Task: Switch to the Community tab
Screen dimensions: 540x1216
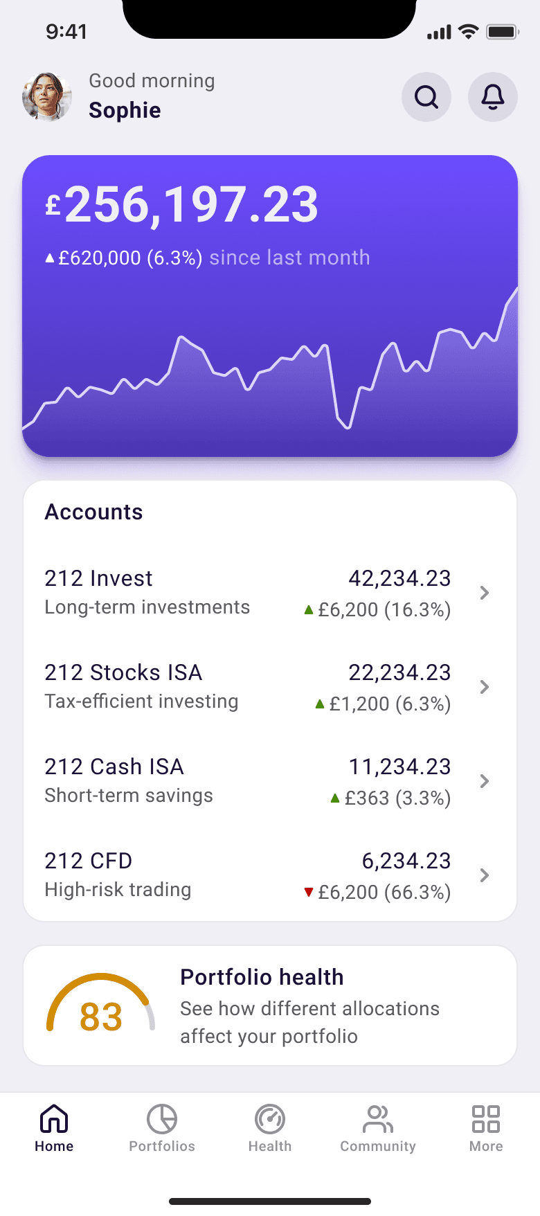Action: click(378, 1129)
